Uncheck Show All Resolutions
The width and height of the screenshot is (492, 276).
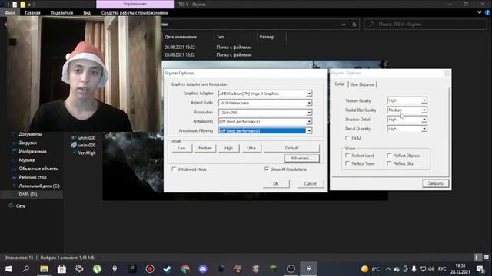[267, 169]
